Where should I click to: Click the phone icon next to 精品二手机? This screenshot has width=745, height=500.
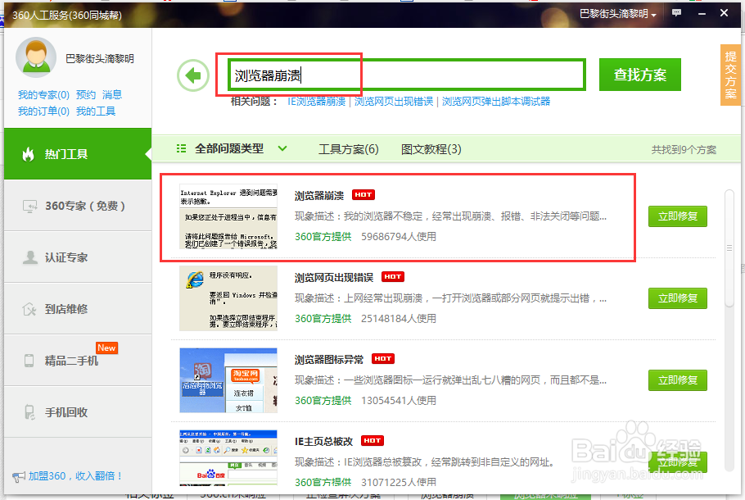pos(29,361)
